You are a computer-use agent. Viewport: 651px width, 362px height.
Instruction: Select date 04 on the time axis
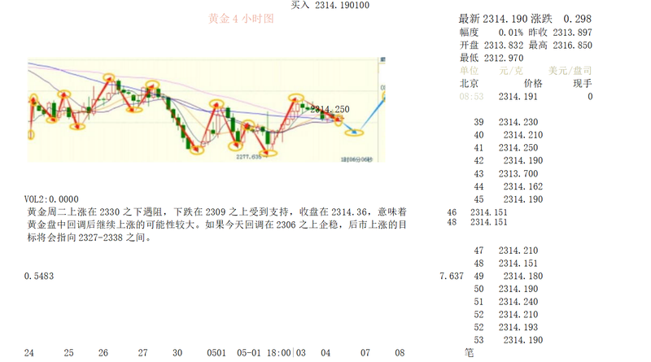(x=325, y=353)
